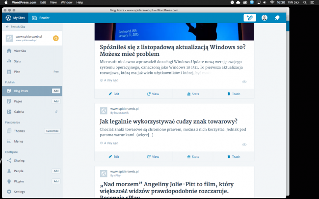Switch to the Reader tab
319x199 pixels.
41,18
